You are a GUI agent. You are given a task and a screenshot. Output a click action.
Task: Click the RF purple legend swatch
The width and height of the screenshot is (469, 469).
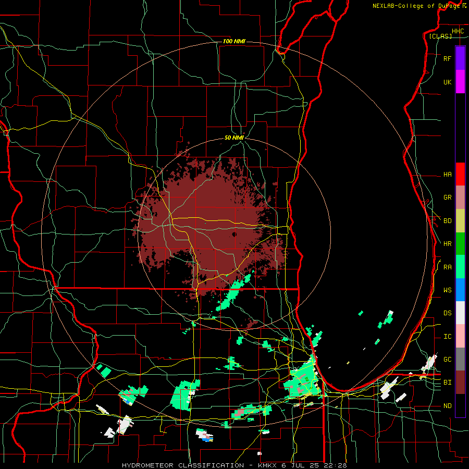(460, 58)
